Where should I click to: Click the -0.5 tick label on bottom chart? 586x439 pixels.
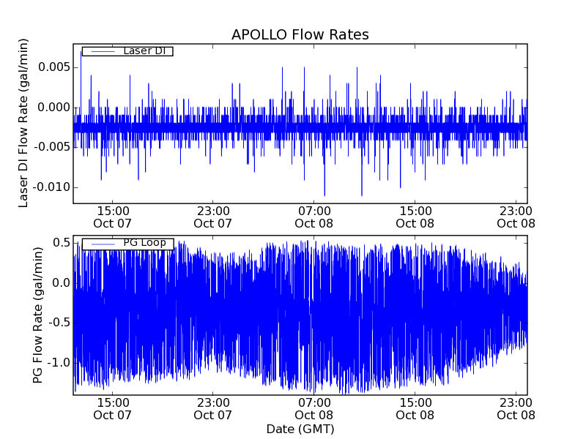[x=59, y=323]
